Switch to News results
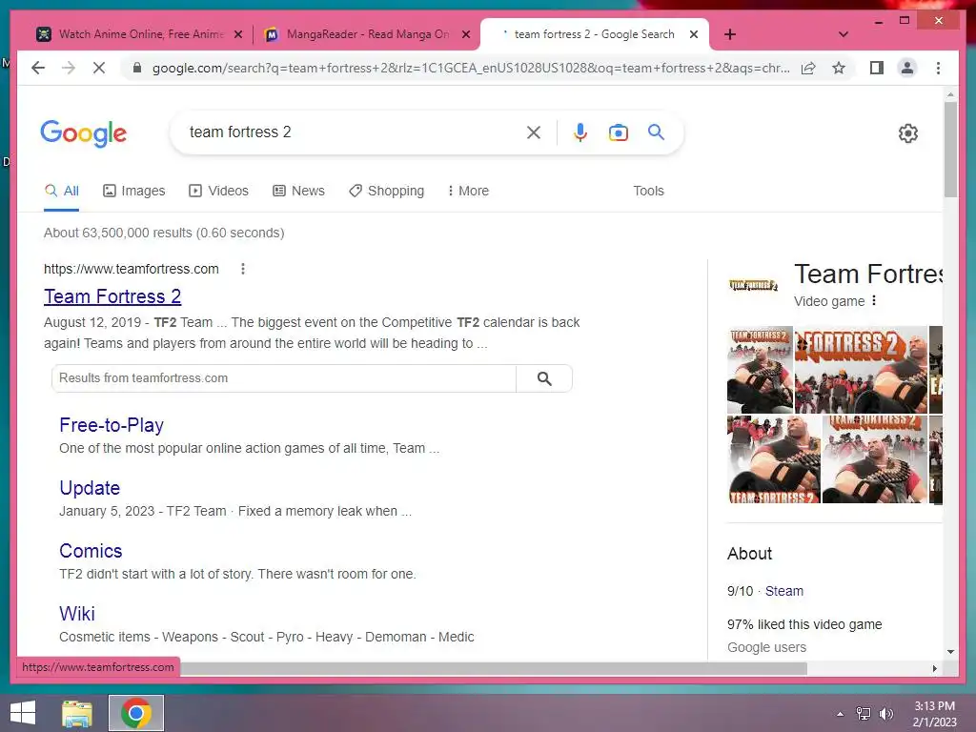Image resolution: width=976 pixels, height=732 pixels. tap(298, 191)
